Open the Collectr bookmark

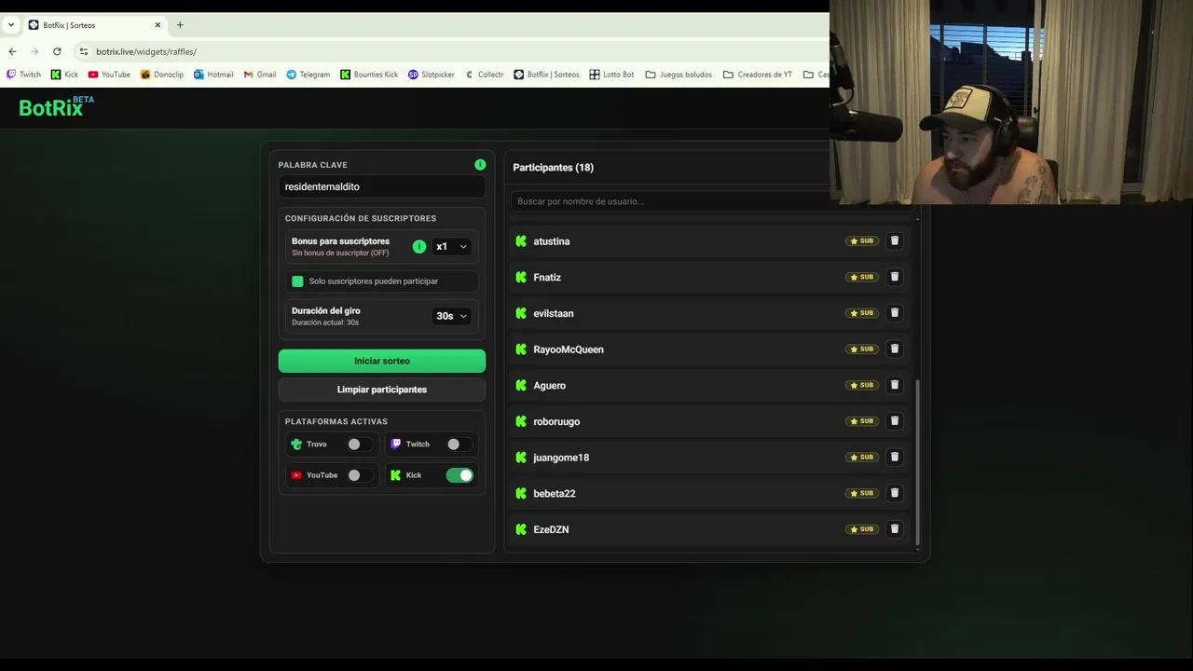pyautogui.click(x=484, y=75)
